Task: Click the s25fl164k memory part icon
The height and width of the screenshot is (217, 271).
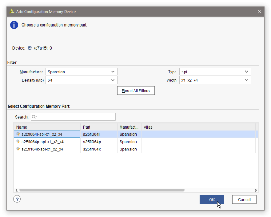Action: tap(18, 149)
